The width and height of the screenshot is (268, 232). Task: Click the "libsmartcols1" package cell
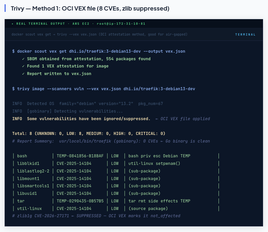[33, 186]
